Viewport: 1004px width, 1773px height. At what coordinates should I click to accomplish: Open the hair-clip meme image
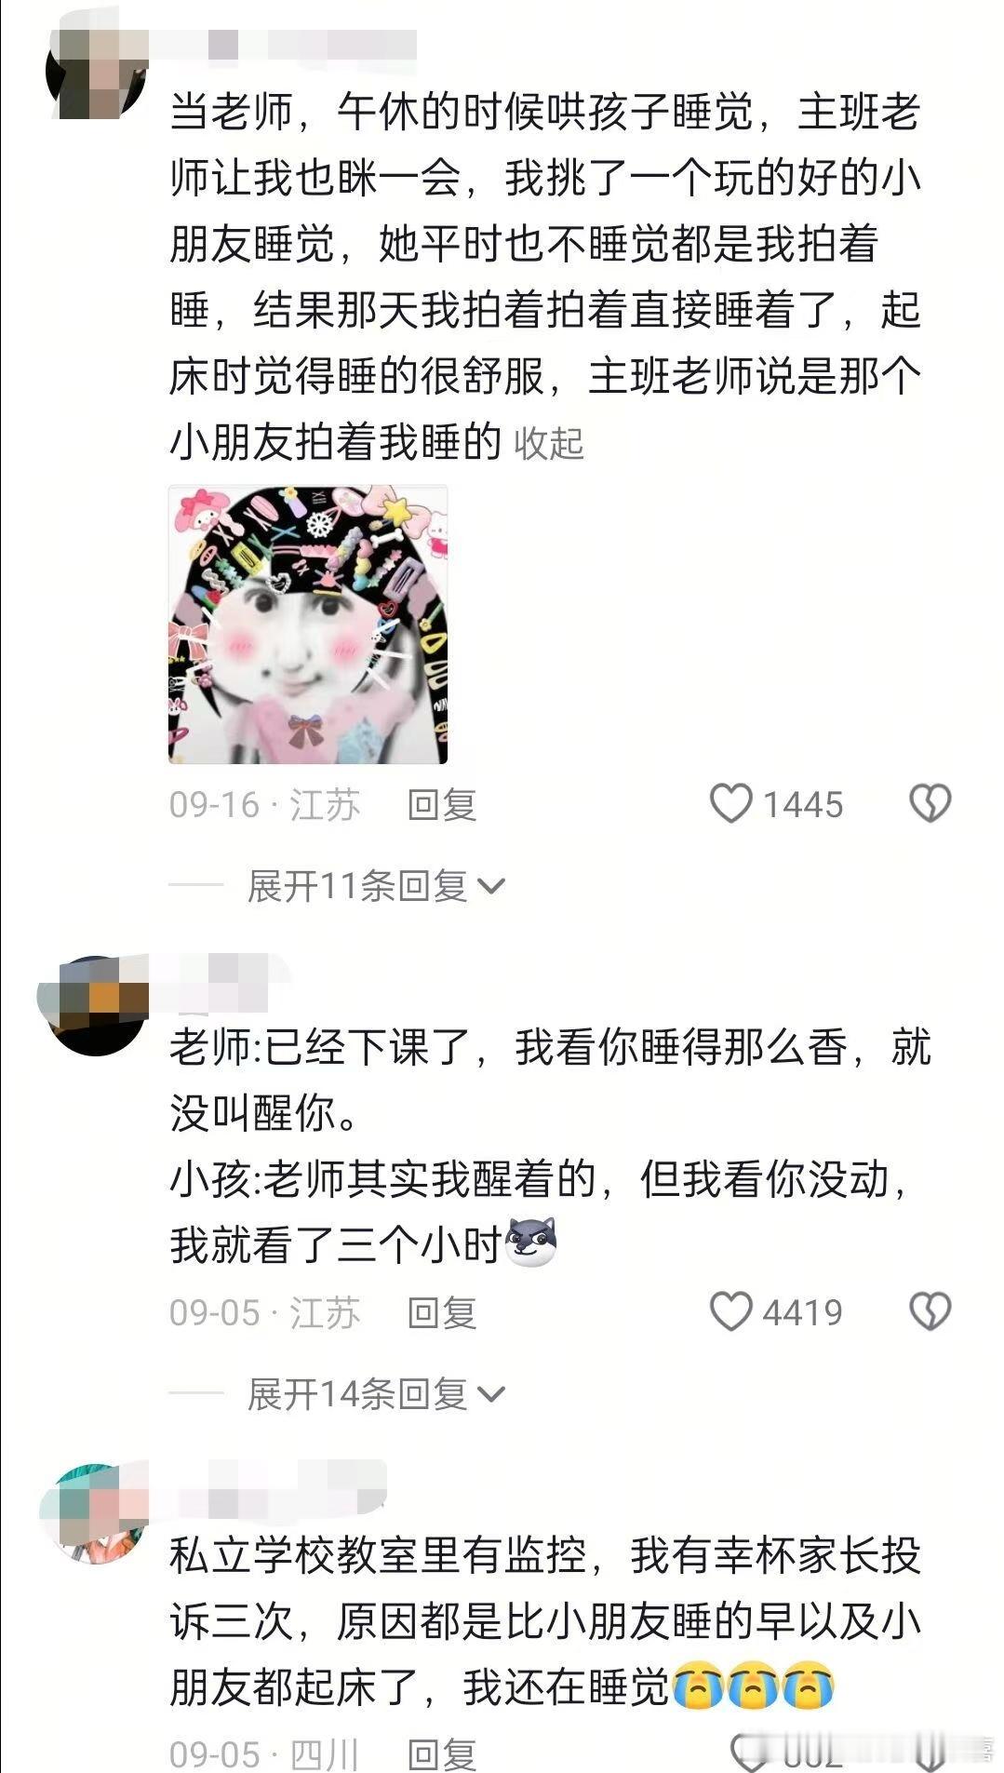pos(308,625)
